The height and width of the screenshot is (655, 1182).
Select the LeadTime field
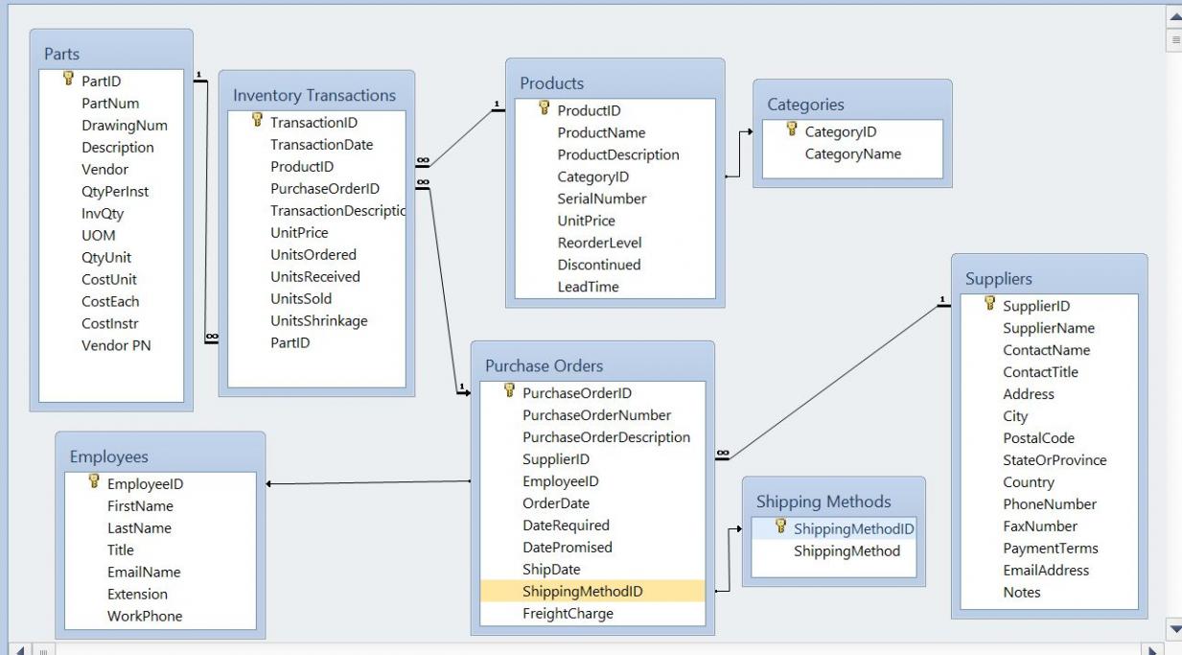click(588, 287)
